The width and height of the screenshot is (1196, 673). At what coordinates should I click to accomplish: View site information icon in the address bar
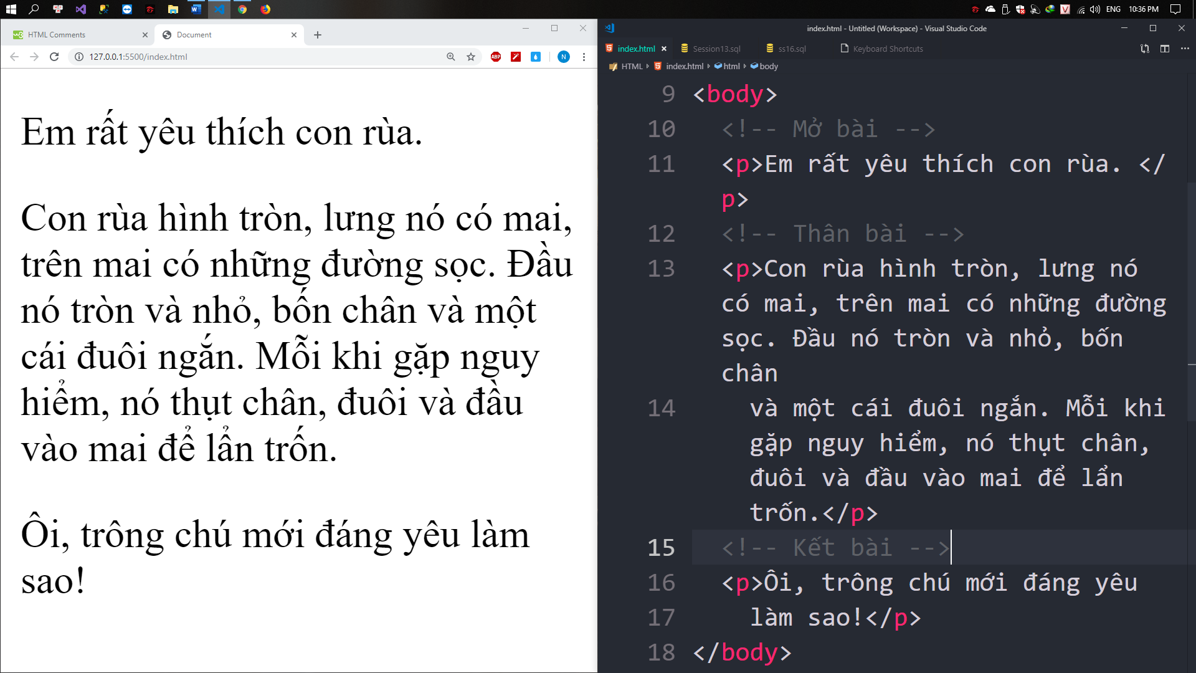tap(79, 57)
